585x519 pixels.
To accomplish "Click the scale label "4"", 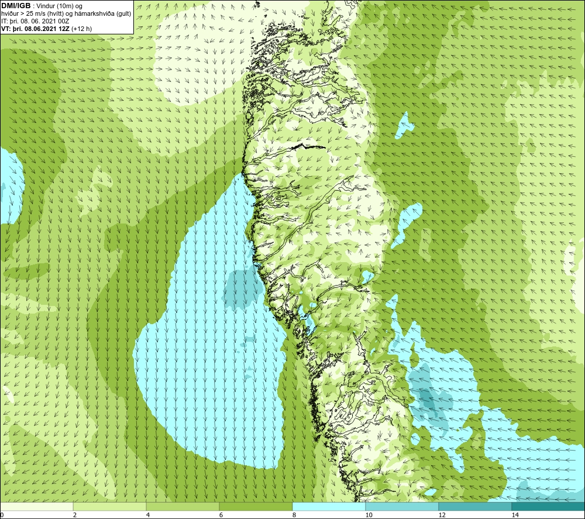I will click(148, 515).
